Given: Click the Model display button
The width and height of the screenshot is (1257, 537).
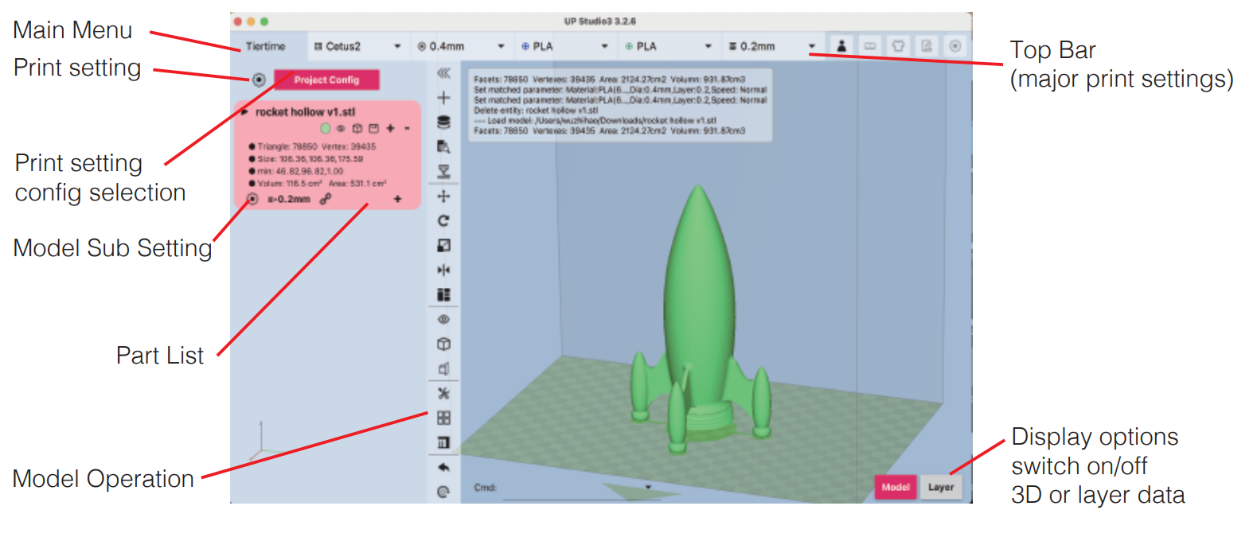Looking at the screenshot, I should (x=895, y=487).
